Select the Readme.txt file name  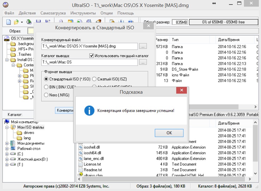coord(93,170)
